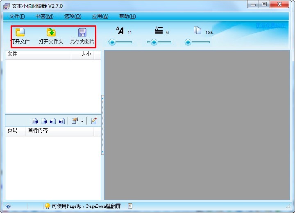295x213 pixels.
Task: Click lower splitter arrow on panel divider
Action: (x=102, y=152)
